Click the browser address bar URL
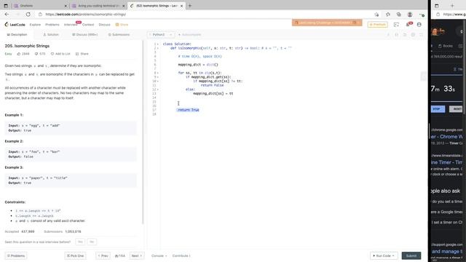The image size is (466, 262). point(86,15)
